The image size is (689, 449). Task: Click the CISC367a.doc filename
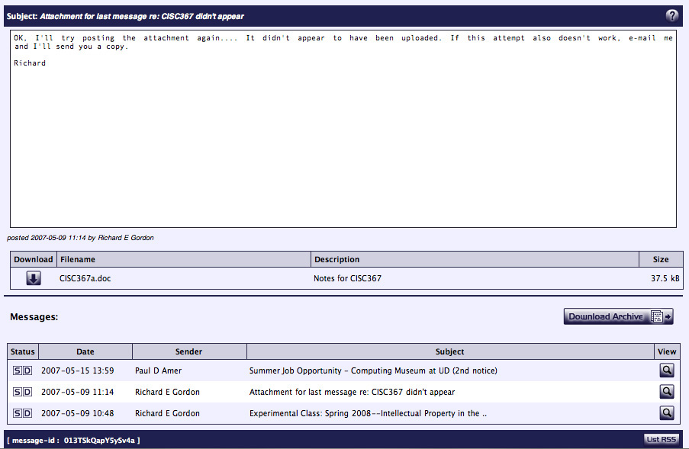[x=85, y=279]
